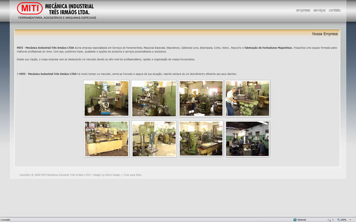Click the Internet zone globe icon
This screenshot has width=356, height=222.
coord(295,220)
